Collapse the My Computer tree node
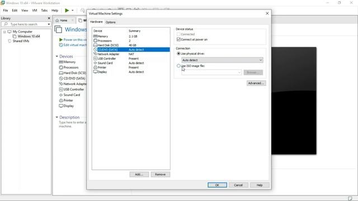This screenshot has height=201, width=358. point(4,32)
